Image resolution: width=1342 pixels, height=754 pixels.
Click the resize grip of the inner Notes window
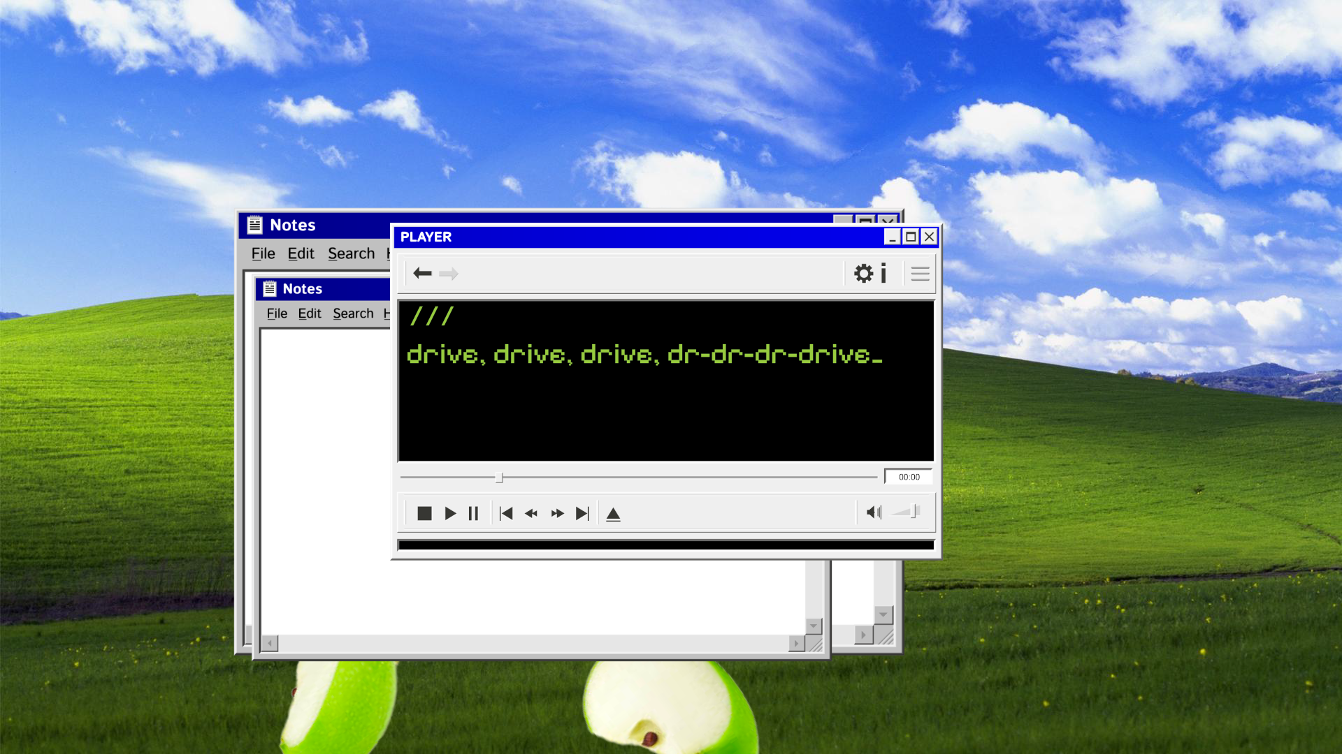pyautogui.click(x=815, y=644)
